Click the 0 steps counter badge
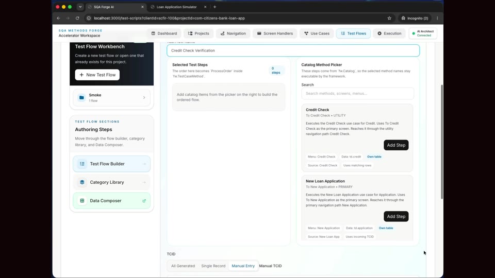 (276, 71)
